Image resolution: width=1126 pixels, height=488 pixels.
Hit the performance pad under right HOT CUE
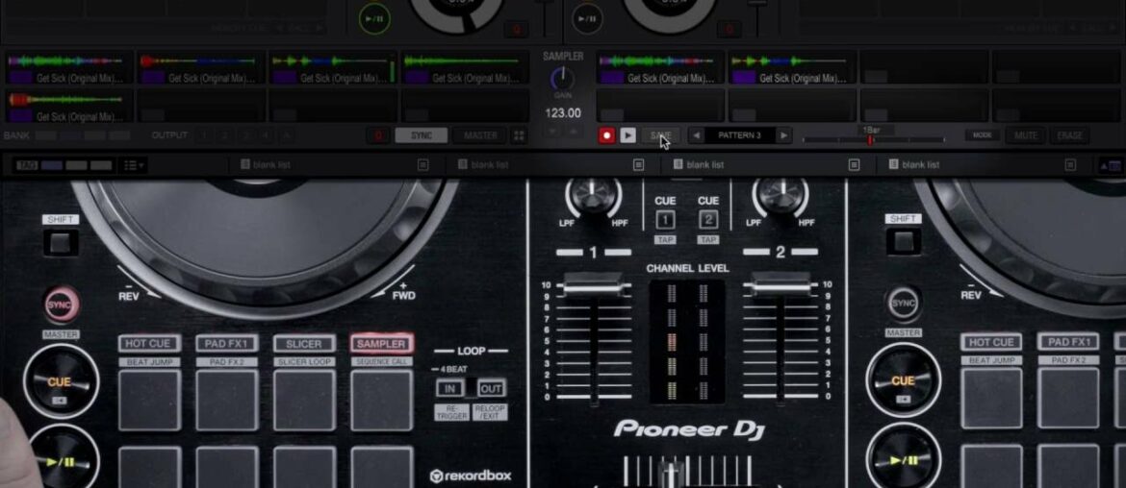click(x=991, y=400)
